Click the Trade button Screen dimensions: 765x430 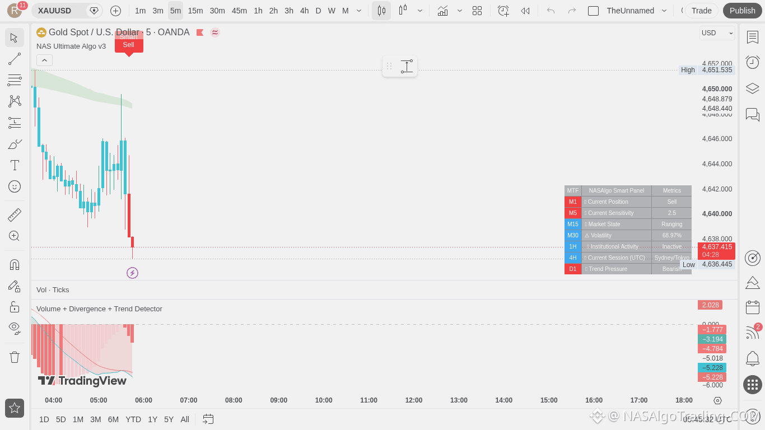coord(701,11)
